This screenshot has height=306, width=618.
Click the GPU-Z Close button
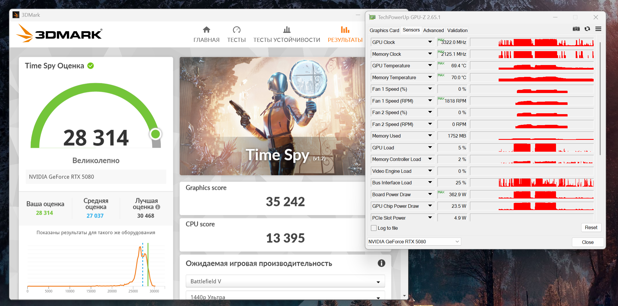pos(588,242)
